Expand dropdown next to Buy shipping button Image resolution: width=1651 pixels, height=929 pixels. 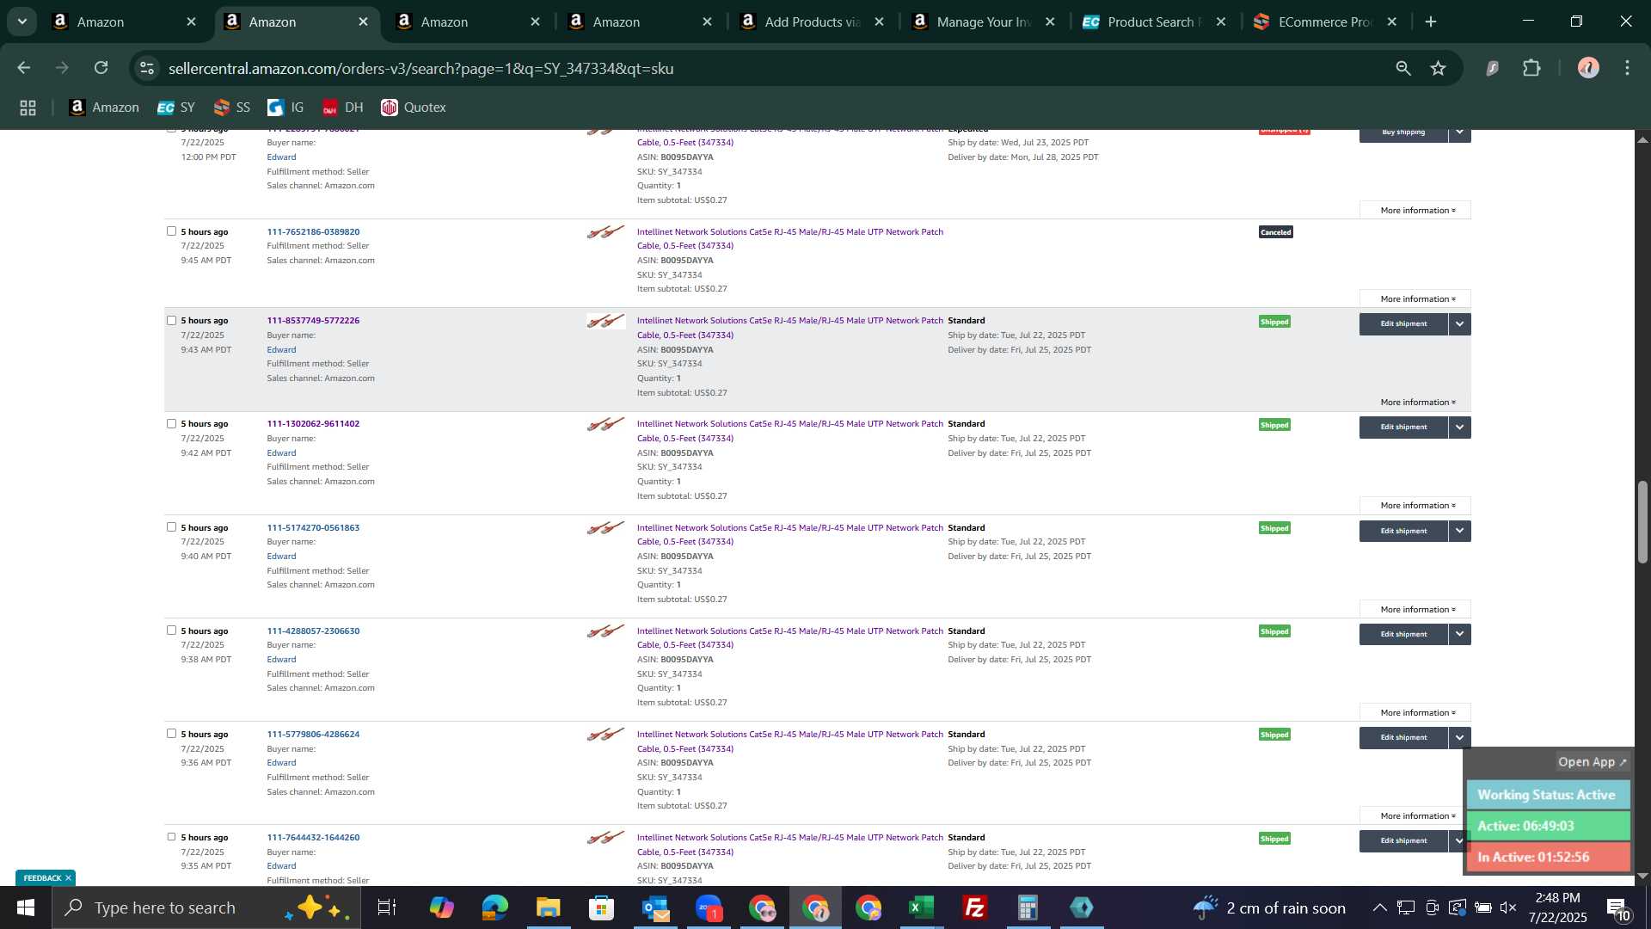pos(1460,133)
